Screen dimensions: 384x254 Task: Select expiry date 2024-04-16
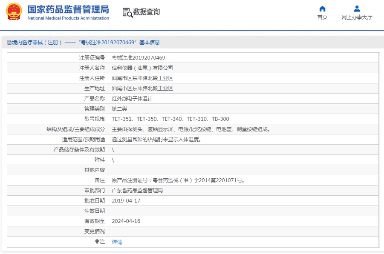coord(126,221)
